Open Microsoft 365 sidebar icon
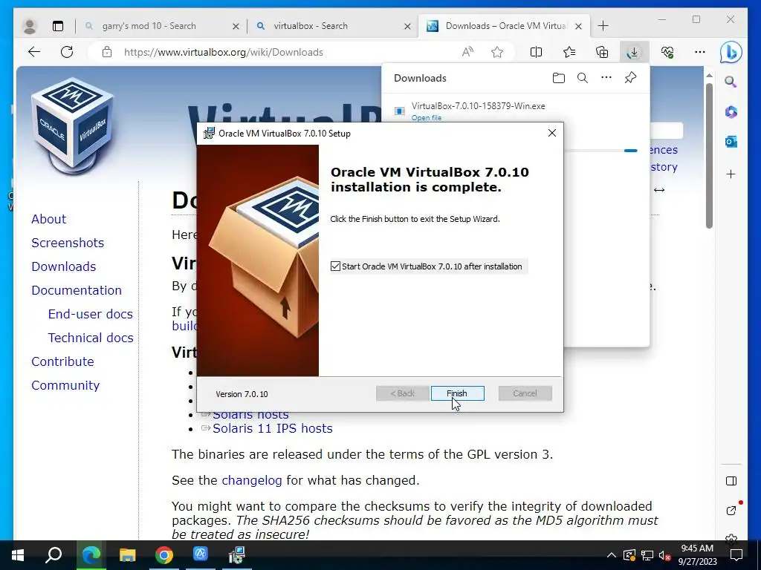Screen dimensions: 761x570 731,112
